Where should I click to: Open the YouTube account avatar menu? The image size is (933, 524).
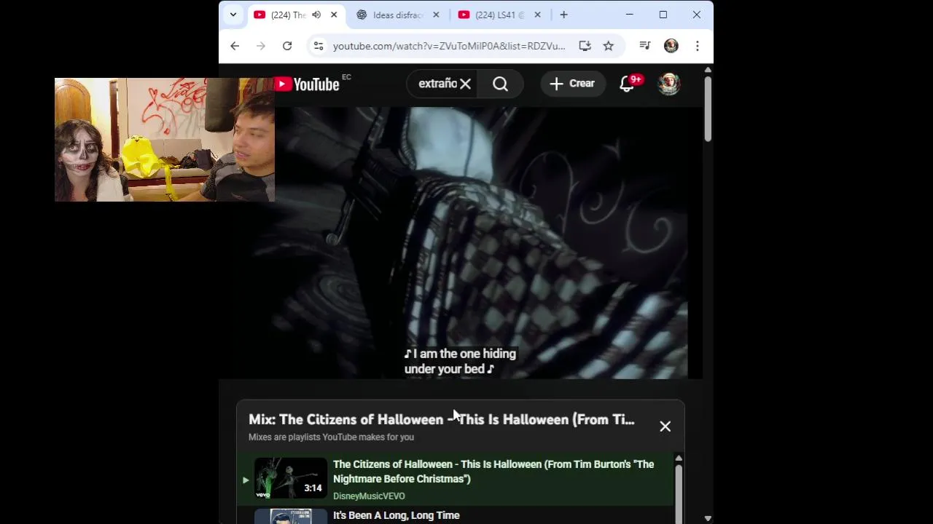669,84
